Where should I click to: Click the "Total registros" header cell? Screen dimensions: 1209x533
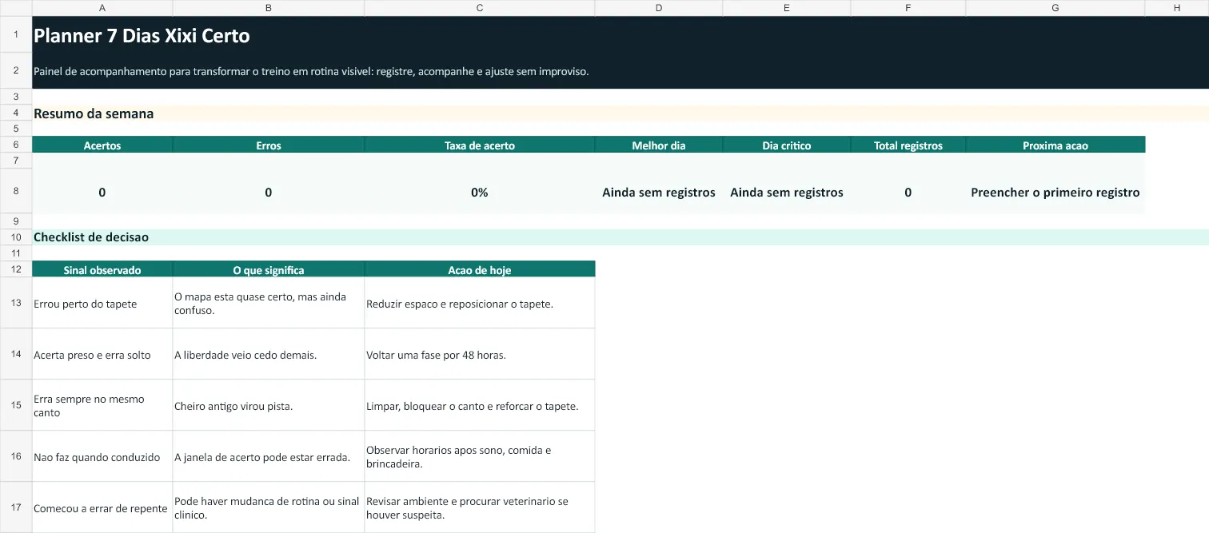pyautogui.click(x=908, y=145)
